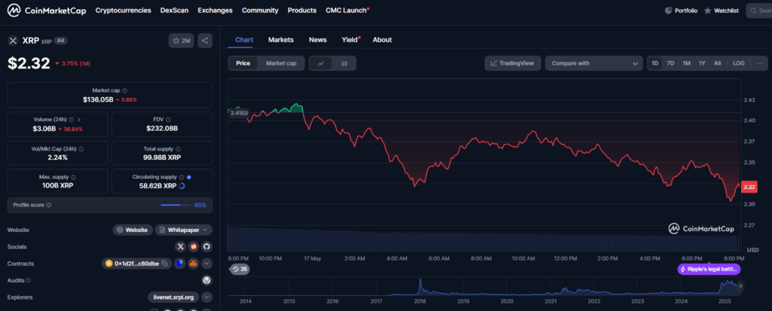This screenshot has height=311, width=772.
Task: Click the CoinMarketCap logo in the header
Action: 46,11
